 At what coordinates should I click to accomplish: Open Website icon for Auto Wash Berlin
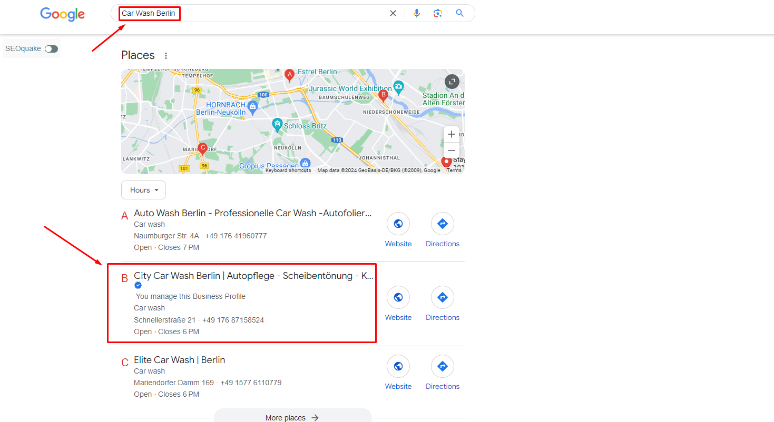398,224
